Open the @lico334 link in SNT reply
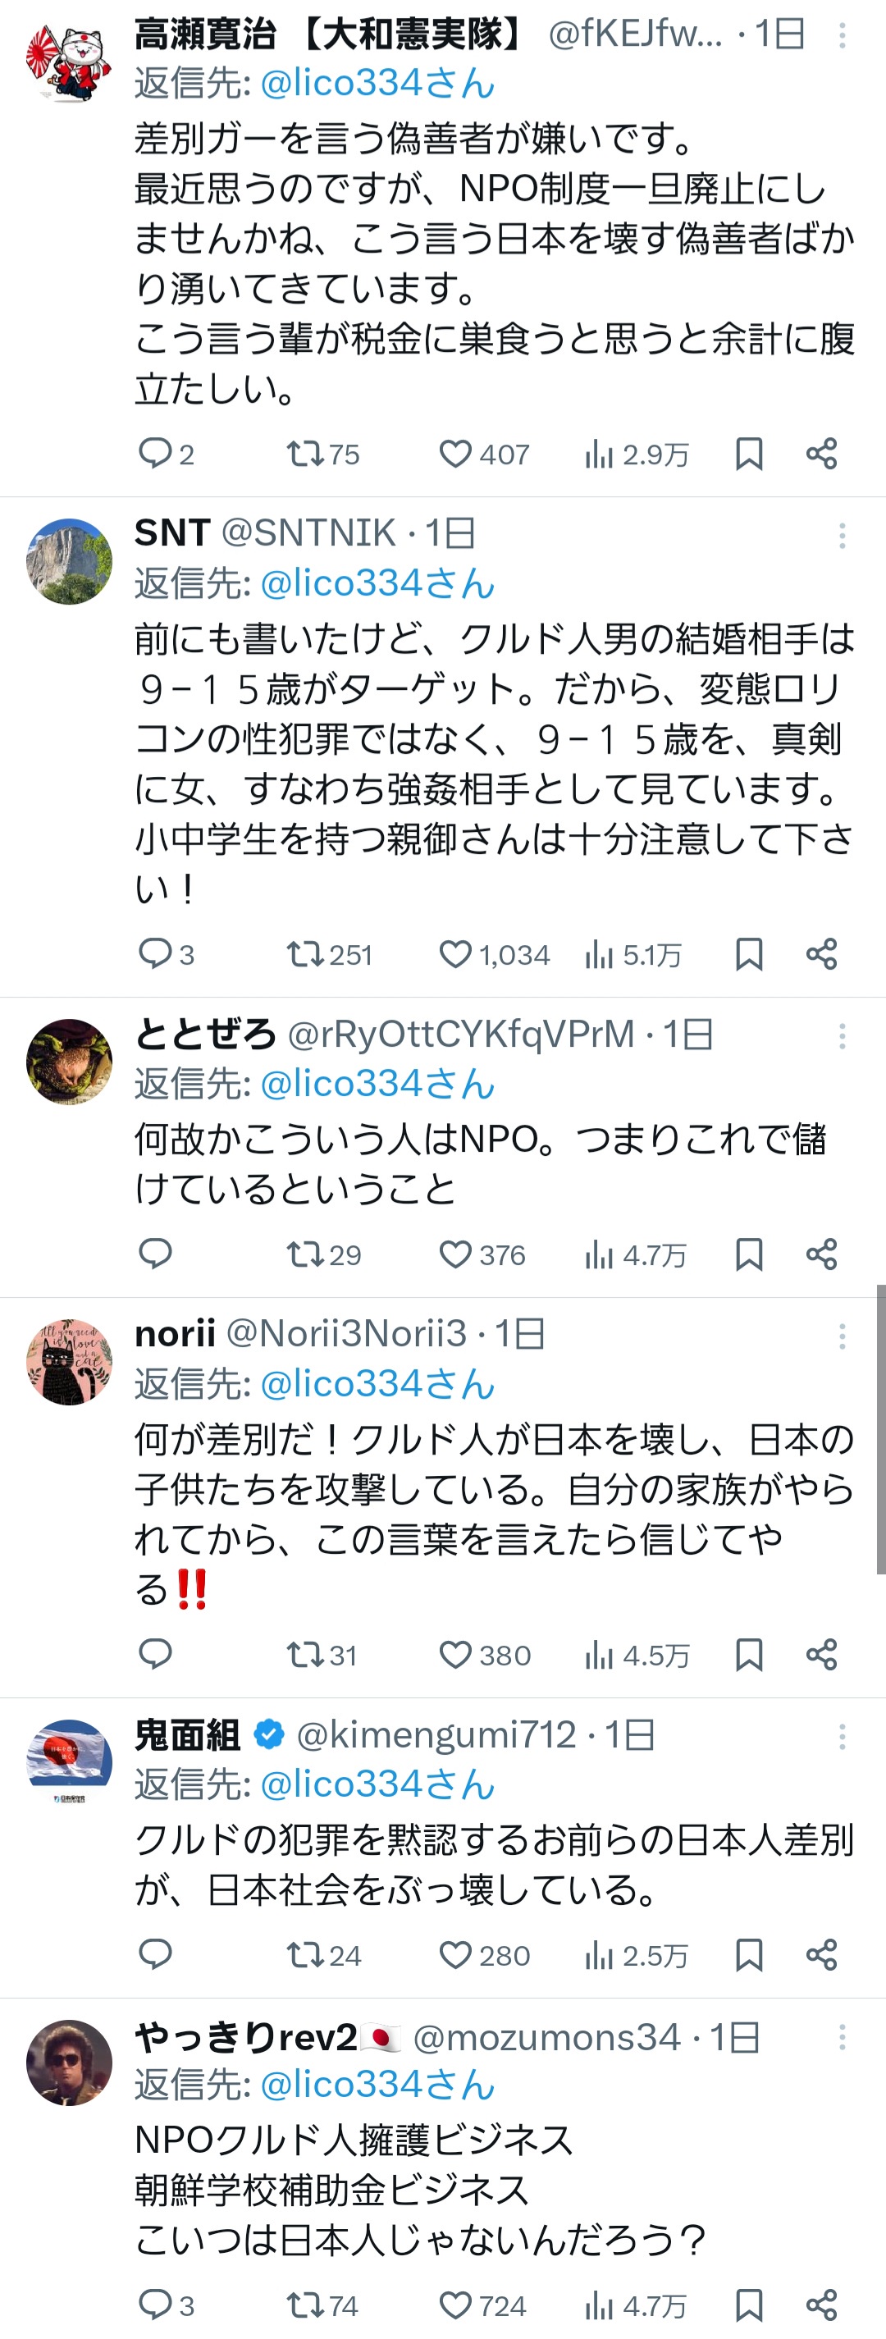Screen dimensions: 886x2339 [377, 584]
